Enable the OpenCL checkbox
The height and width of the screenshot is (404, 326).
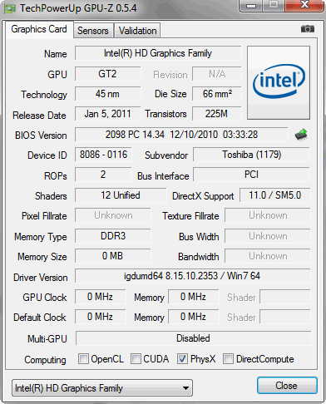tap(83, 359)
